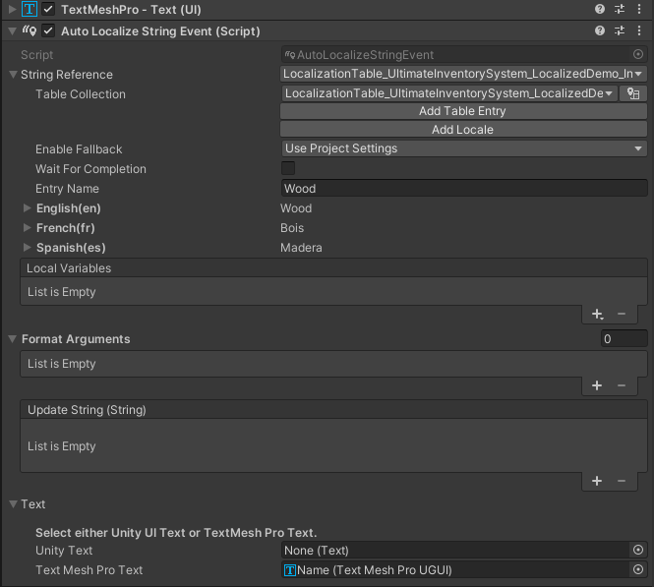Disable the Auto Localize String Event component
Viewport: 654px width, 587px height.
pyautogui.click(x=48, y=30)
